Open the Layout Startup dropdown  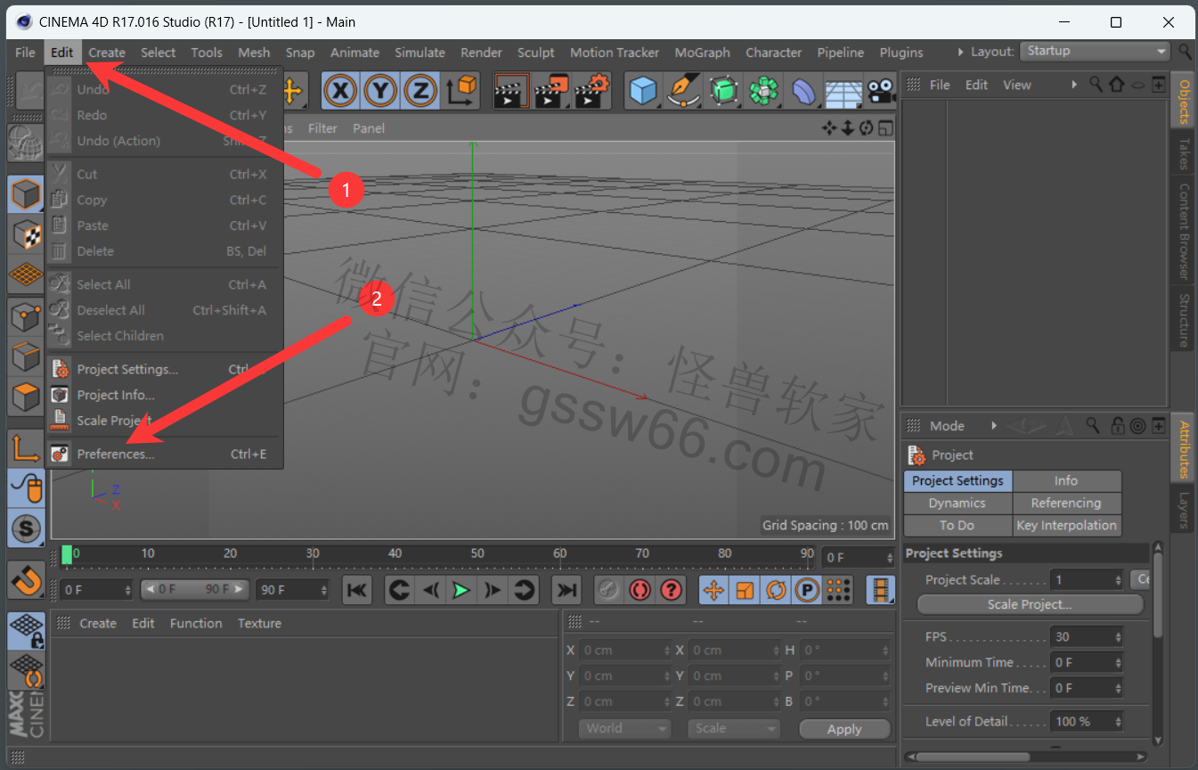click(x=1095, y=52)
